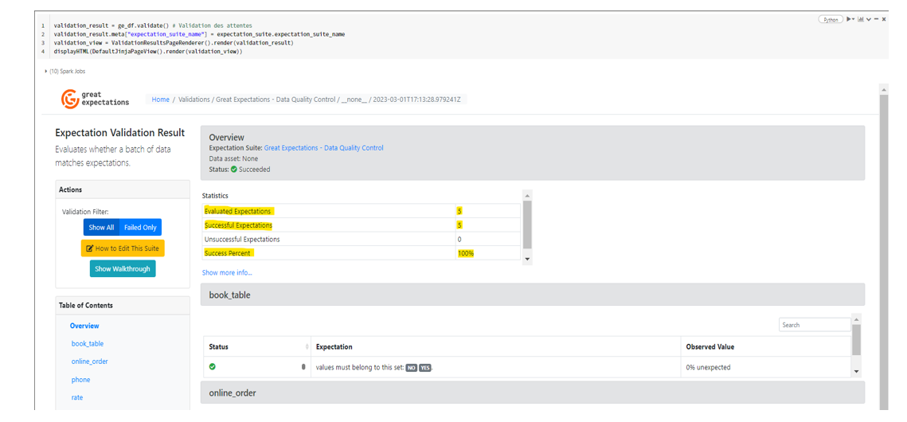
Task: Click the Evaluated Expectations statistics row
Action: click(362, 211)
